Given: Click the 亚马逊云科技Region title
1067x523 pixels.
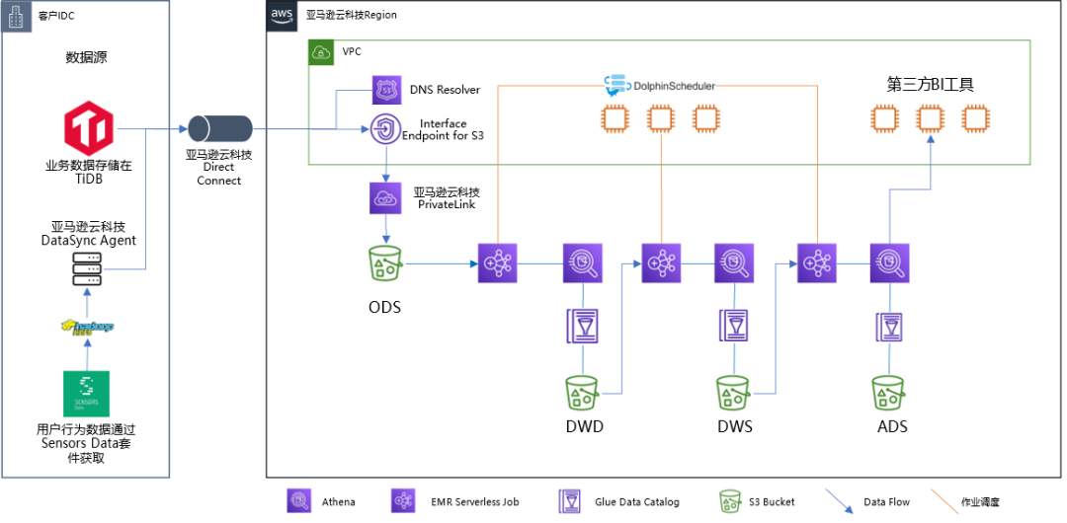Looking at the screenshot, I should [x=351, y=14].
